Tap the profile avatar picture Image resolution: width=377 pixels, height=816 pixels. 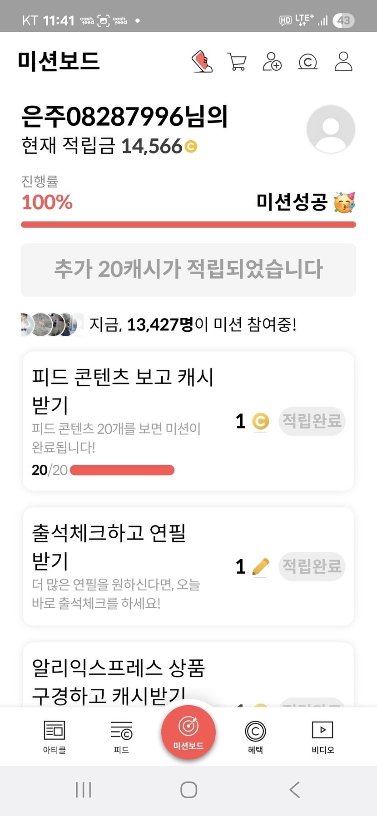(x=331, y=129)
